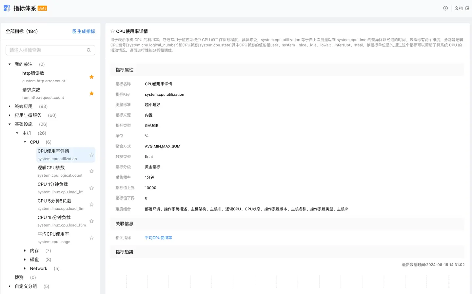Click the search magnifier icon
The height and width of the screenshot is (294, 472).
(x=88, y=50)
